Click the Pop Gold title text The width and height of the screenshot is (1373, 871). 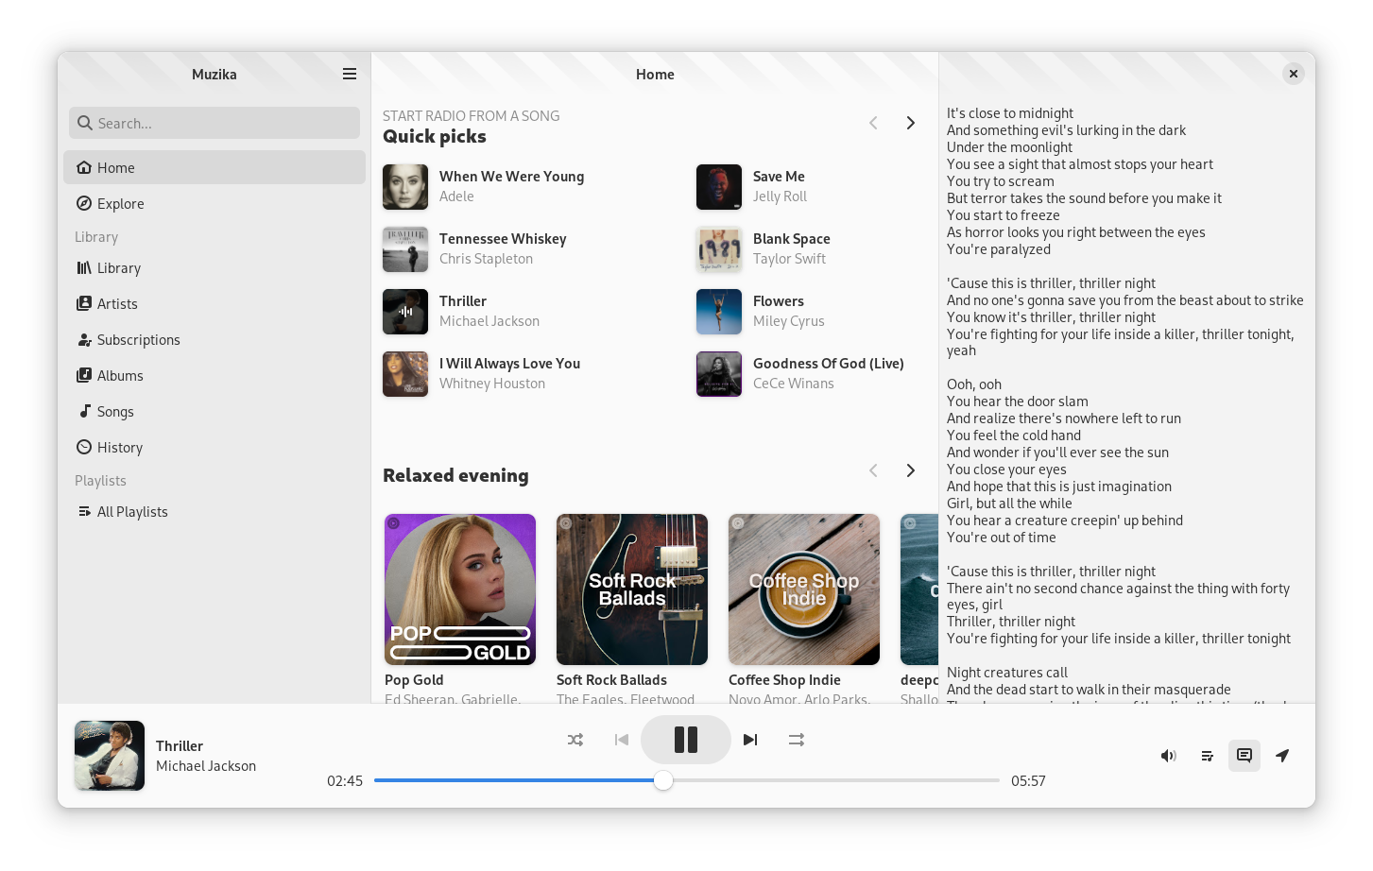coord(414,680)
